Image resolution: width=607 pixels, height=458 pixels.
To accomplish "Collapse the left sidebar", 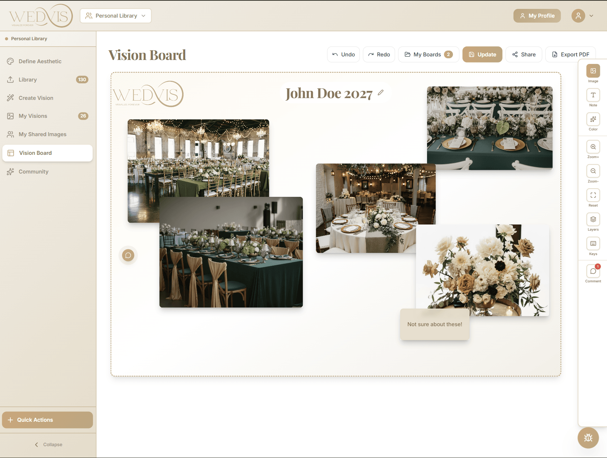I will coord(48,445).
